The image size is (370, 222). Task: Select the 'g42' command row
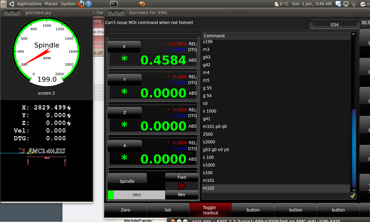coord(276,65)
